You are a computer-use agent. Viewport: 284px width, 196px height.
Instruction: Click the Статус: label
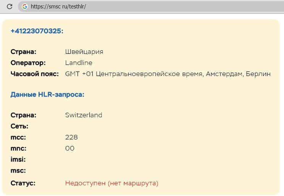pyautogui.click(x=23, y=183)
